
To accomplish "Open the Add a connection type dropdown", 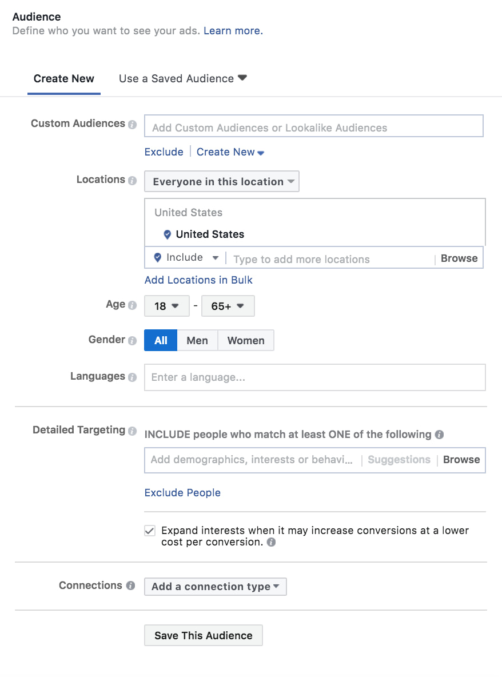I will click(x=215, y=586).
